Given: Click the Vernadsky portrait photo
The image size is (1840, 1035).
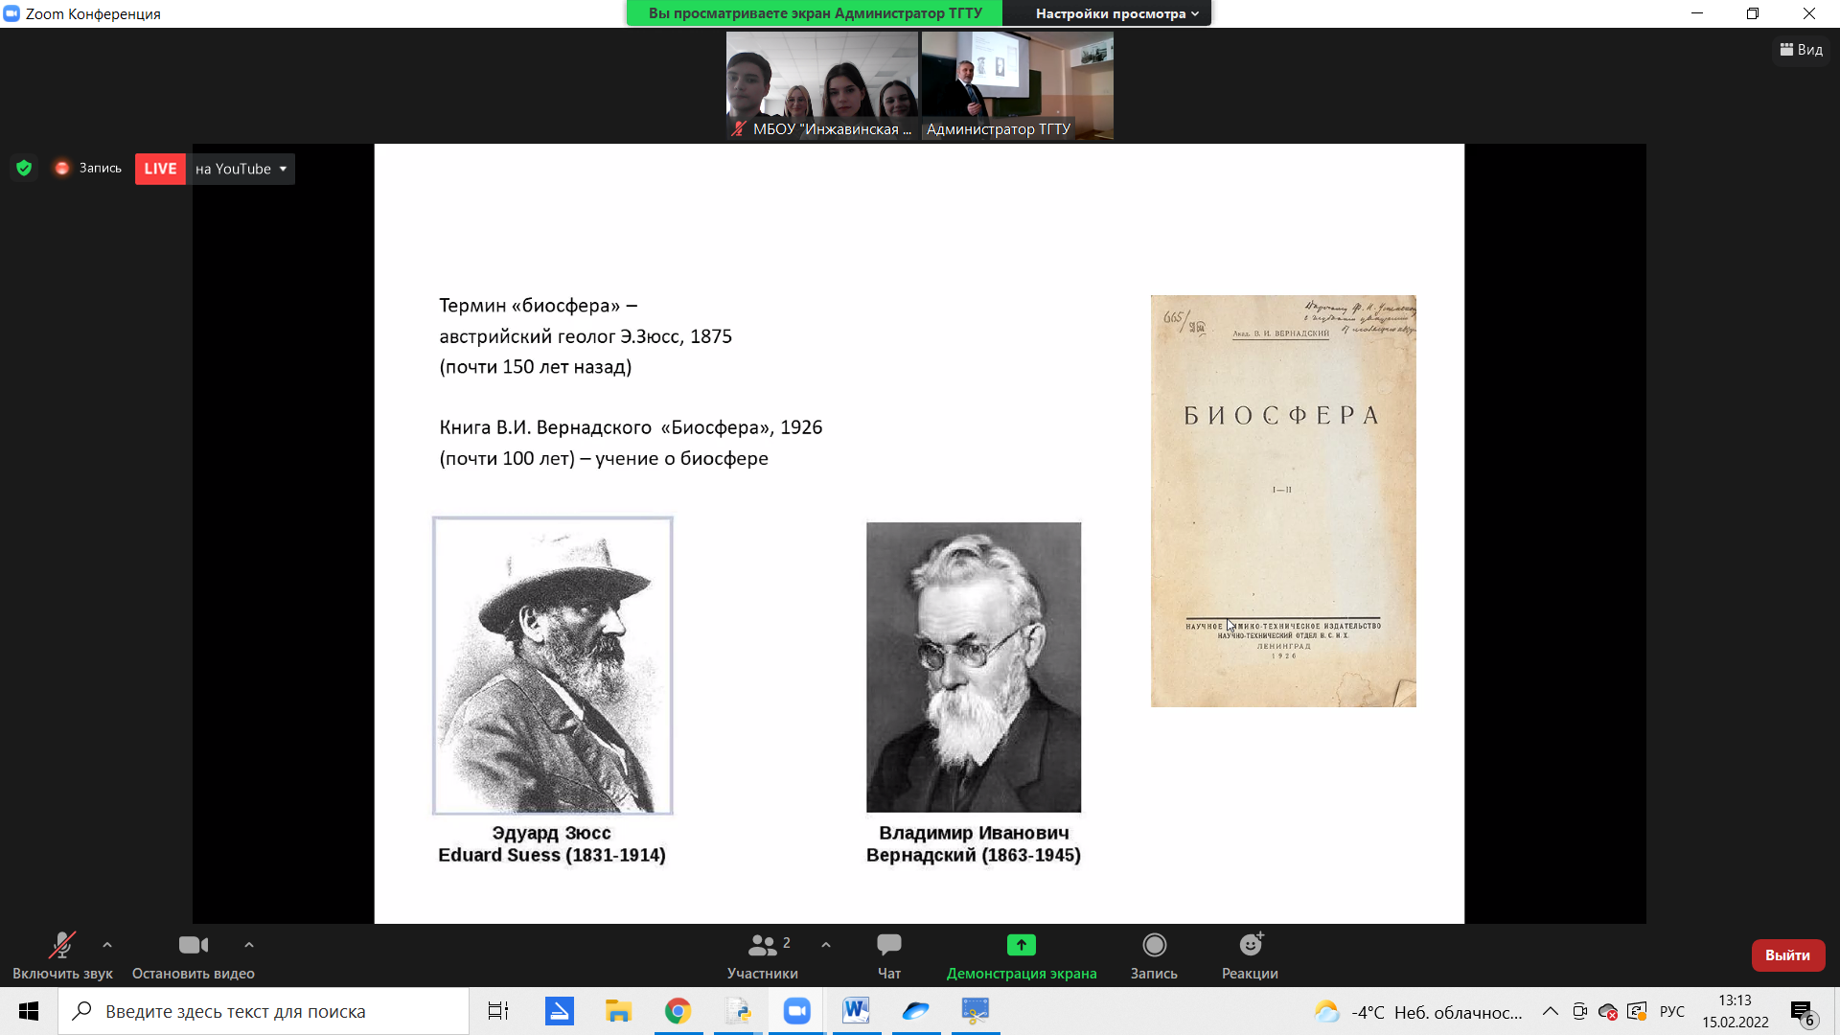Looking at the screenshot, I should [x=974, y=667].
